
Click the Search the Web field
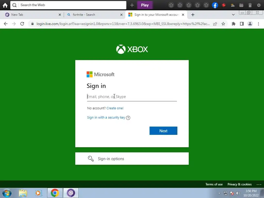tap(68, 5)
